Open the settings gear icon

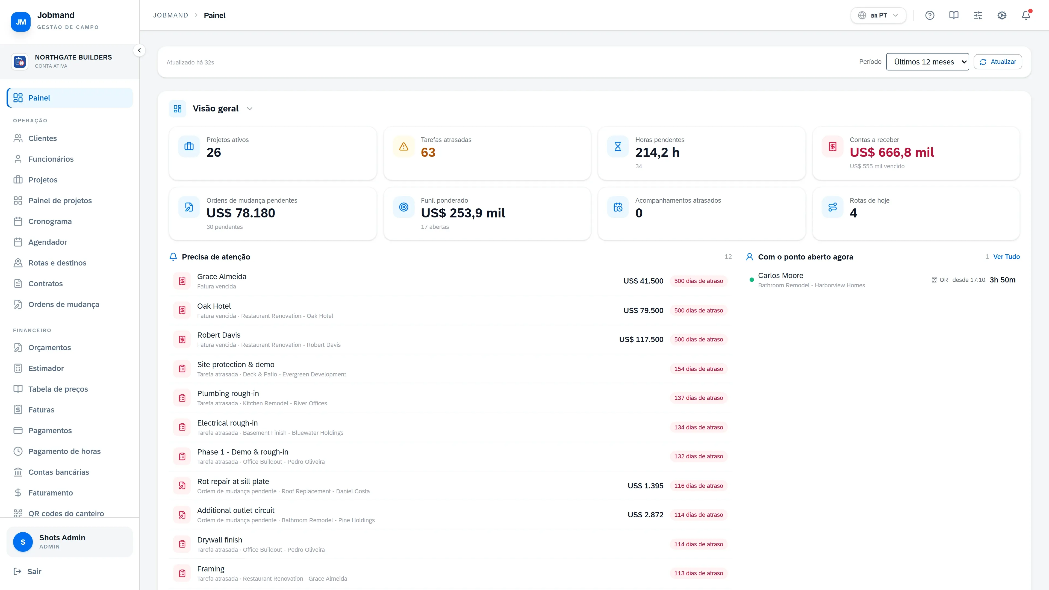pos(1002,16)
